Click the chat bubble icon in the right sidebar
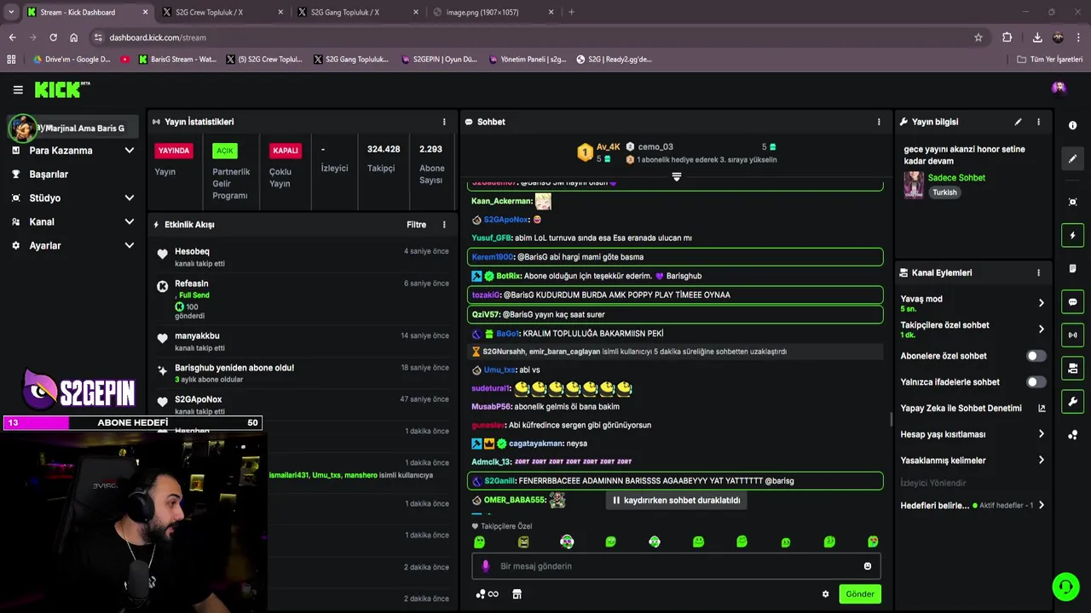1091x613 pixels. [1072, 301]
